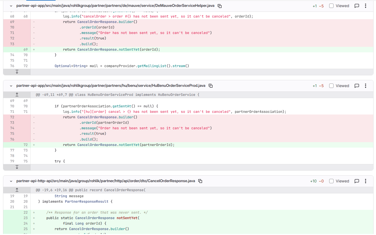Copy file path of CancelOrderResponse.java
This screenshot has height=235, width=376.
click(200, 181)
